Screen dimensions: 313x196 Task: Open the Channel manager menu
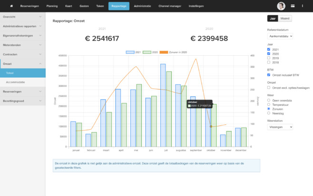[x=169, y=6]
